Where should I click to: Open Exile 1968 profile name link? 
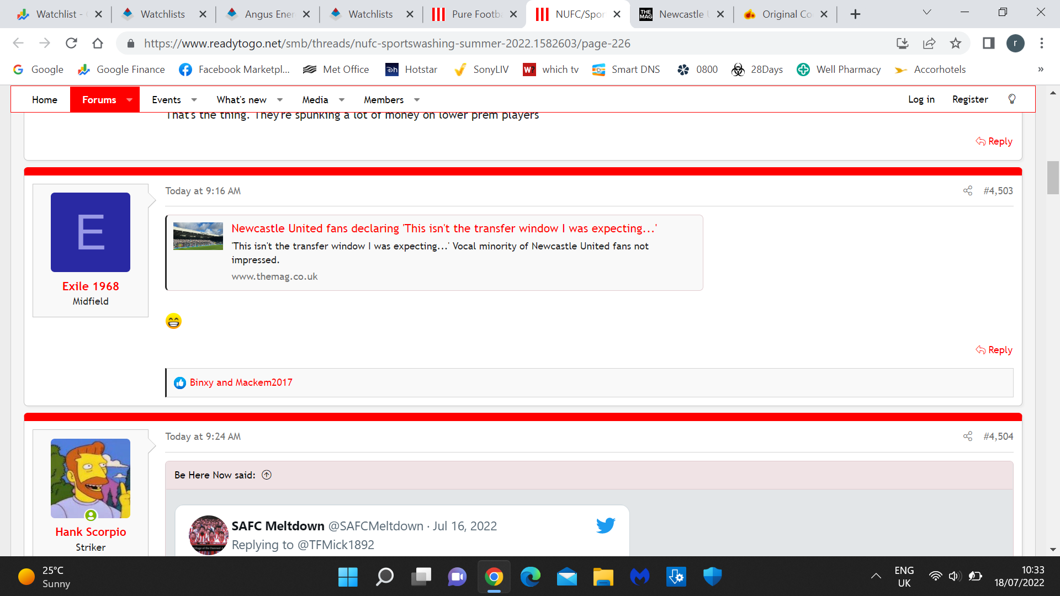pos(91,286)
